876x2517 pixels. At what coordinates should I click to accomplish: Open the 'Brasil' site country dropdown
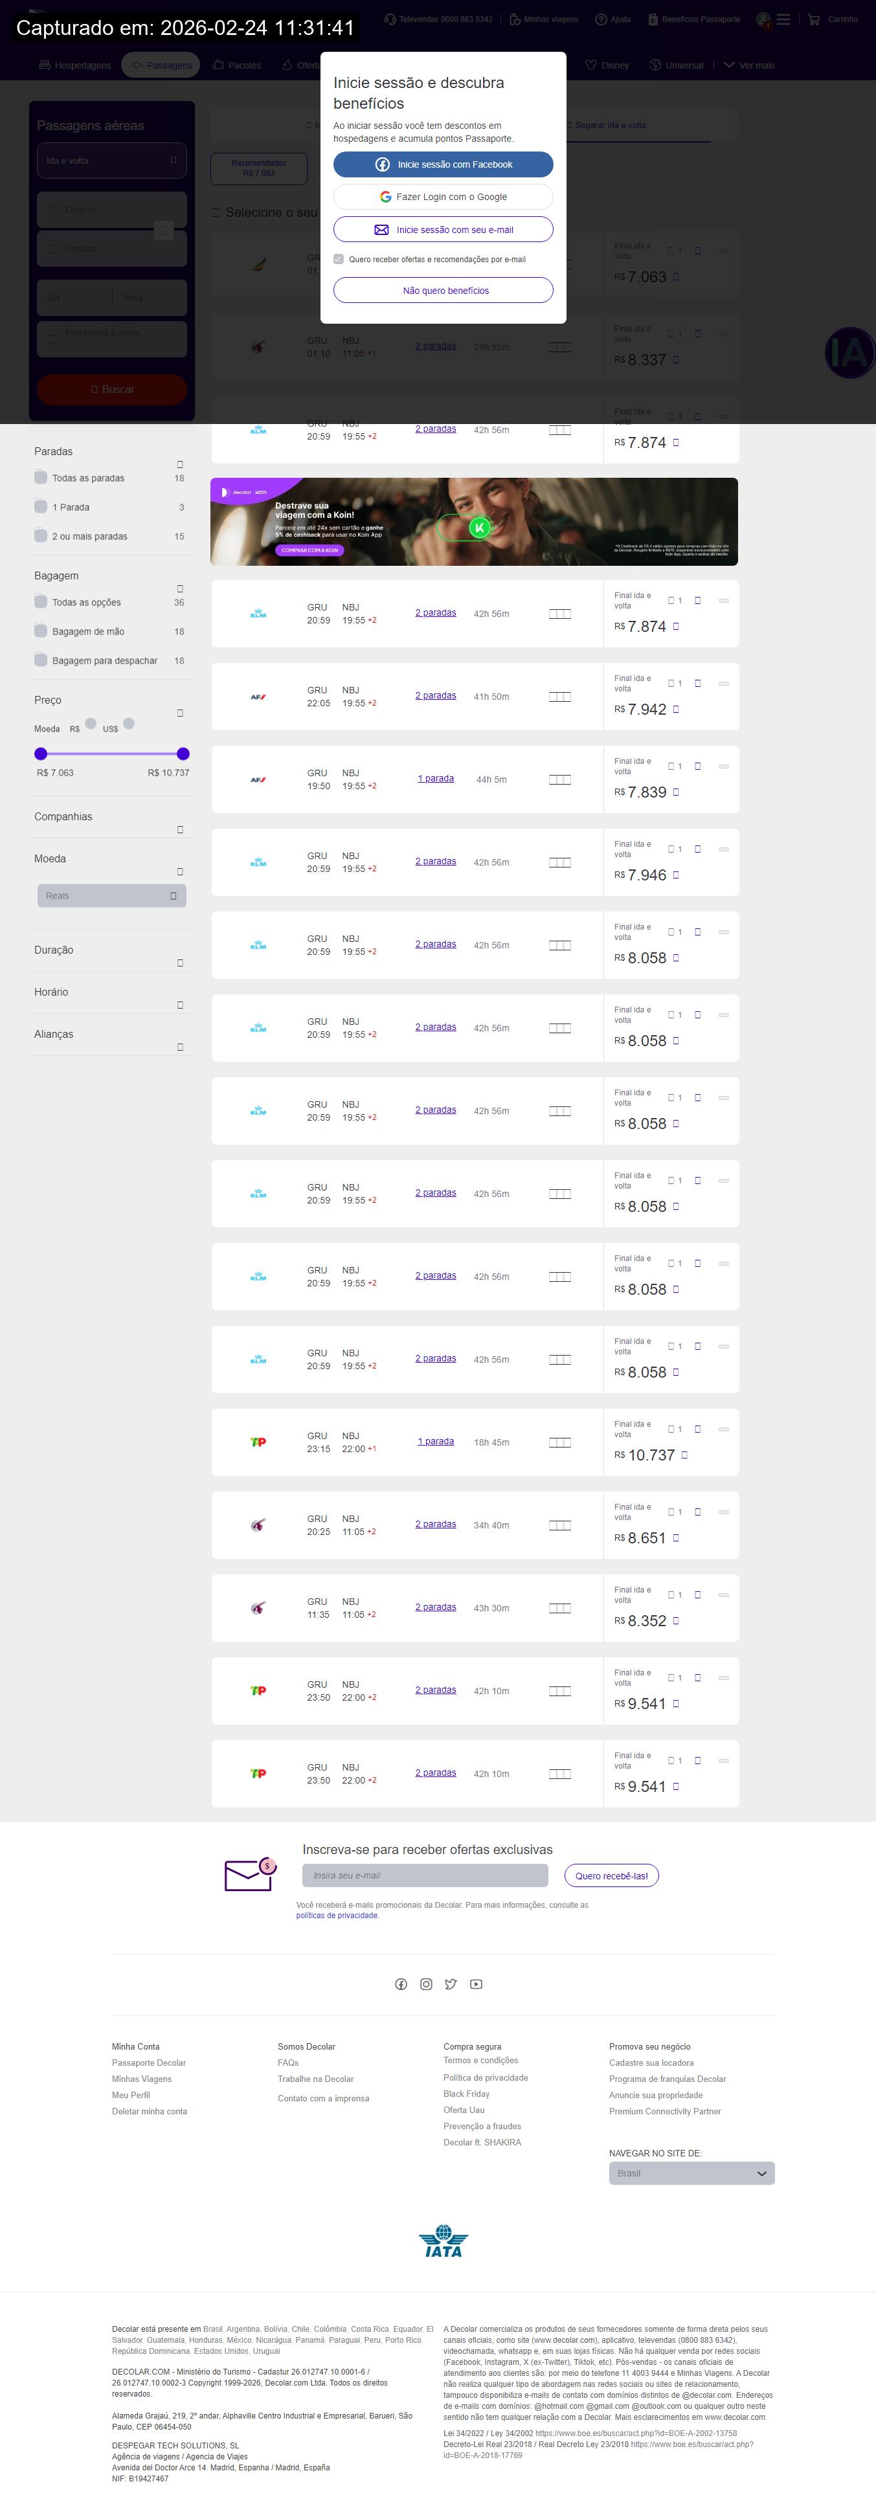click(691, 2172)
